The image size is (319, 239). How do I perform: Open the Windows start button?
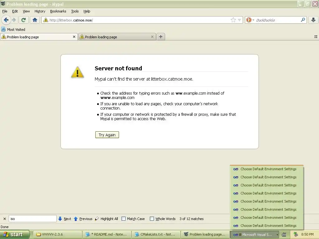[x=15, y=234]
